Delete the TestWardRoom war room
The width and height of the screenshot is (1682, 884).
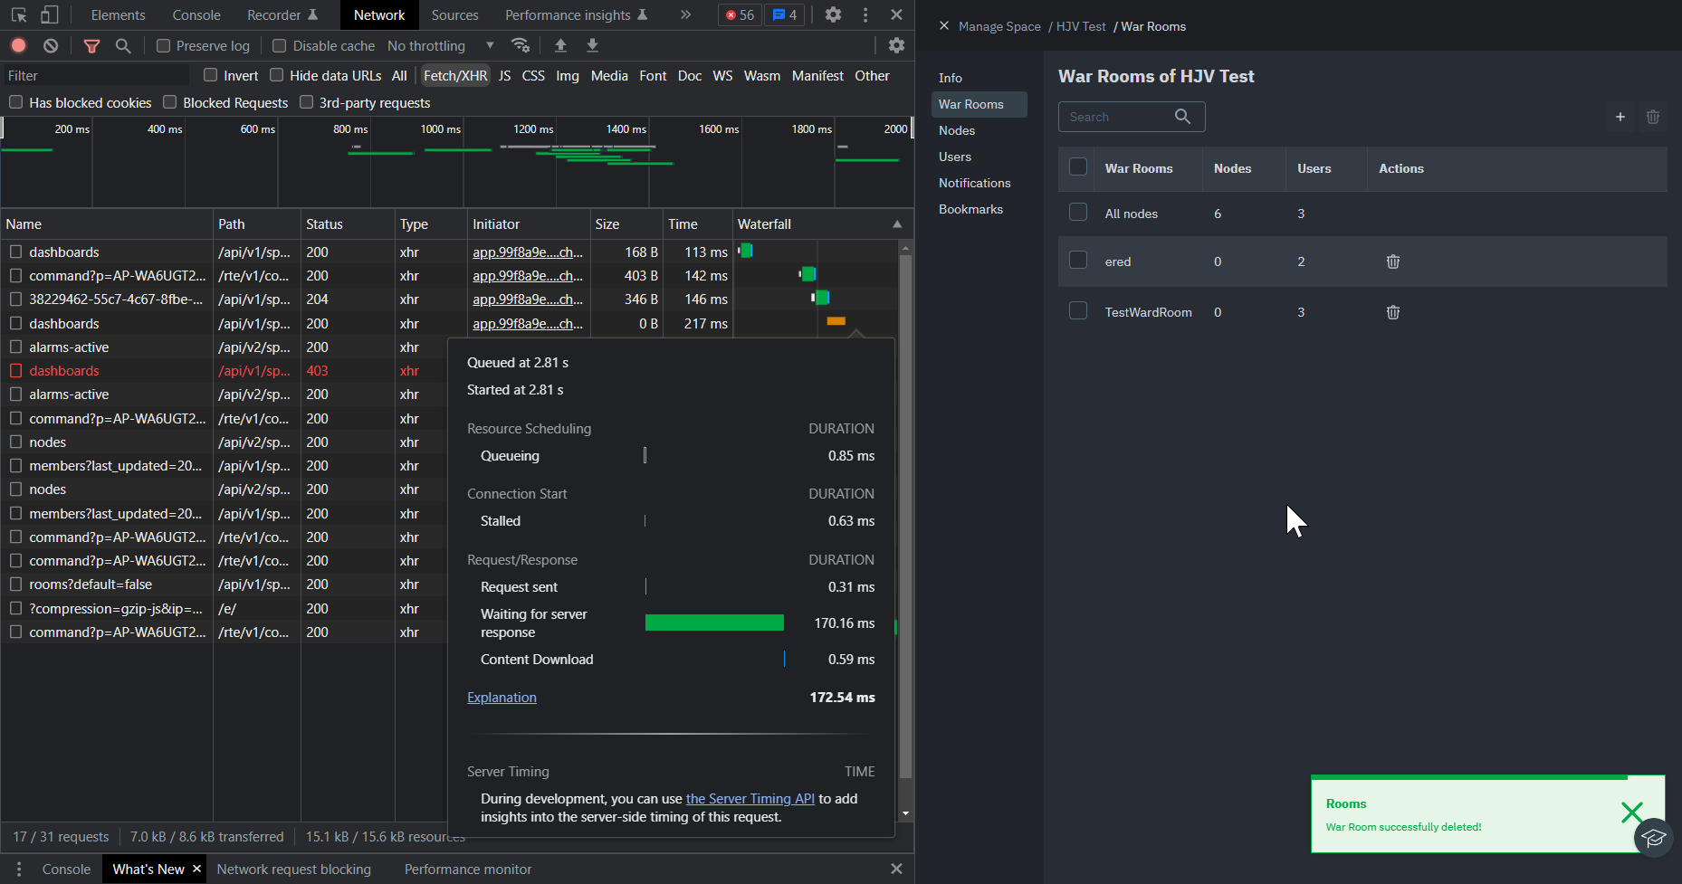pyautogui.click(x=1393, y=312)
